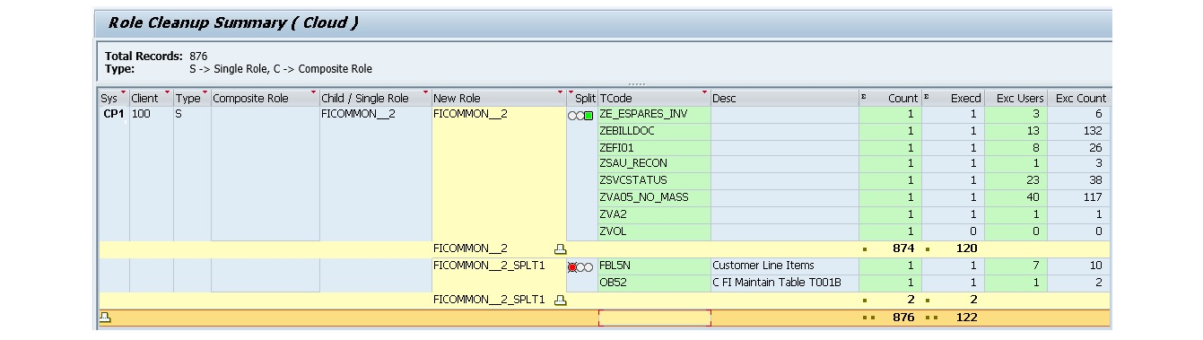Click the empty TCode cell in total row

(654, 318)
